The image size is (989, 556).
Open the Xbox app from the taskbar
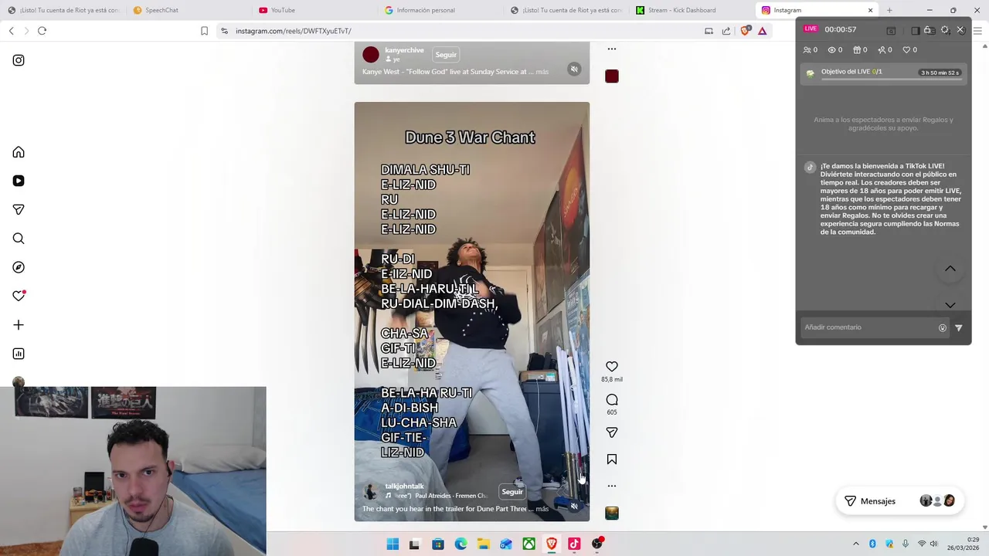(528, 544)
